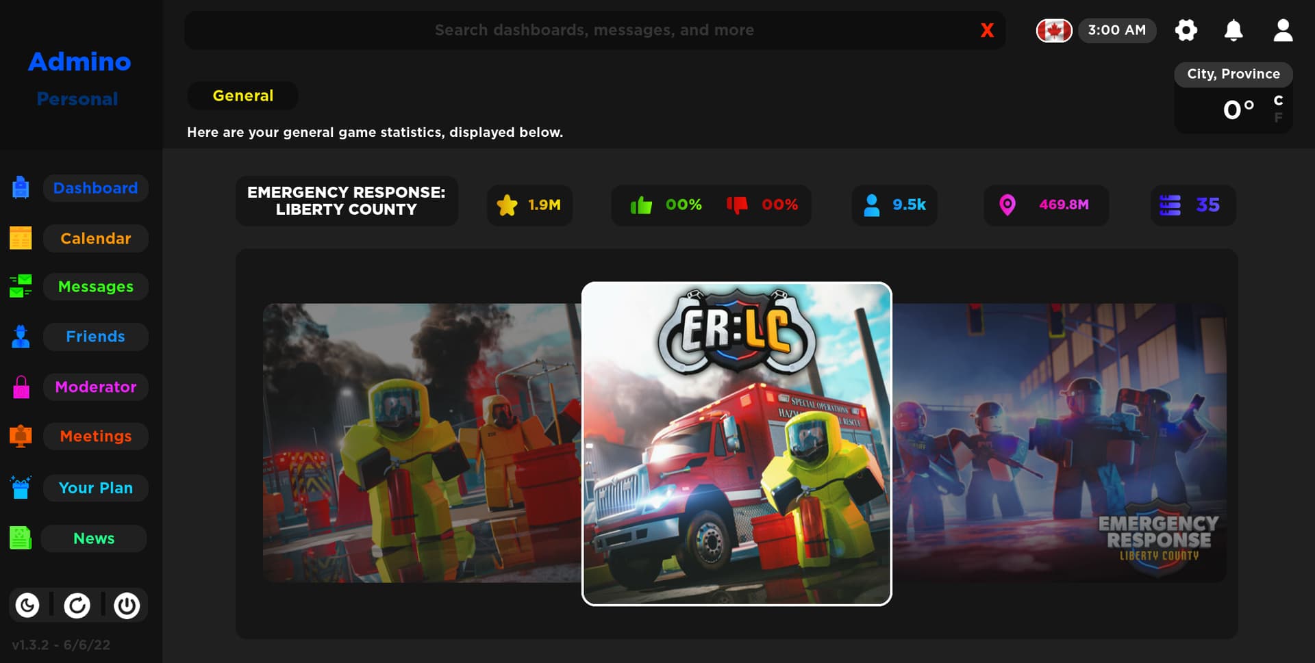Click the v1.3.2 - 6/6/22 version text
The height and width of the screenshot is (663, 1315).
click(x=61, y=645)
